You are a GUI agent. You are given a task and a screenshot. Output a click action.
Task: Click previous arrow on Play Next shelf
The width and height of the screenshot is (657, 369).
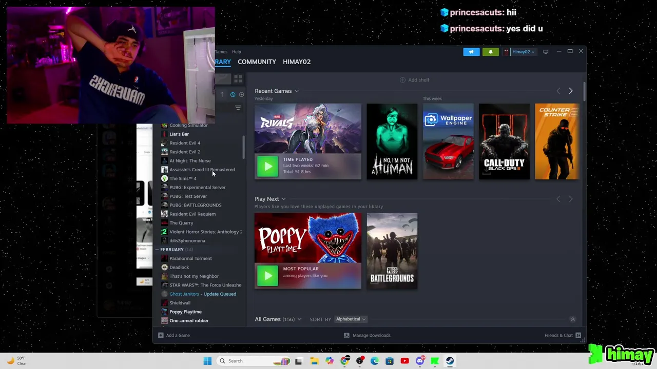coord(558,199)
